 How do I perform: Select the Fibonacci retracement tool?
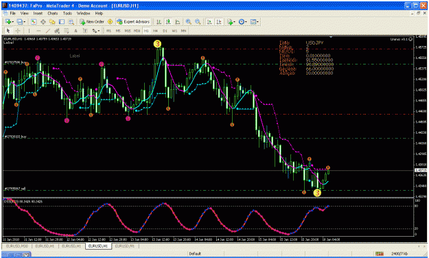66,31
